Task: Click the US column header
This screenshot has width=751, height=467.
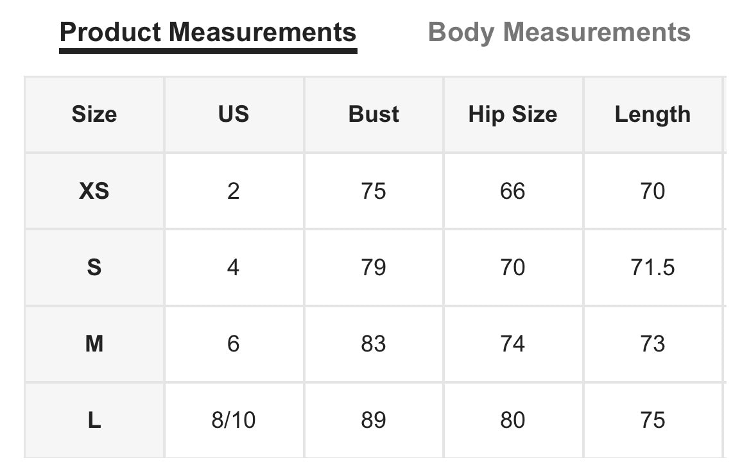Action: pos(234,114)
